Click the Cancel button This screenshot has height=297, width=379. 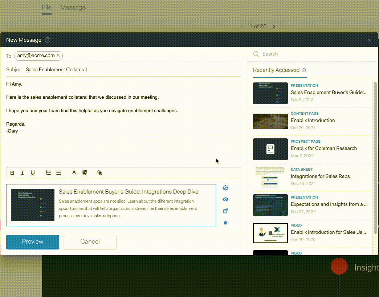pyautogui.click(x=90, y=242)
